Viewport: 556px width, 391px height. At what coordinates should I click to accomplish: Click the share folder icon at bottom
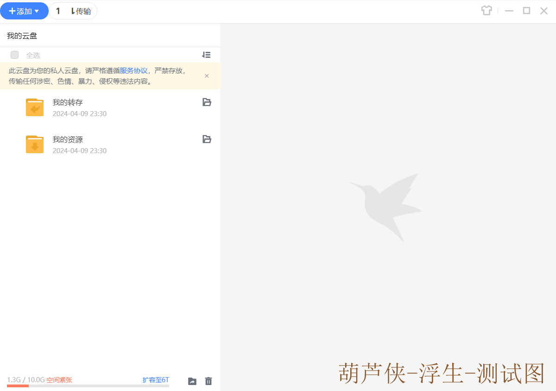pyautogui.click(x=192, y=381)
